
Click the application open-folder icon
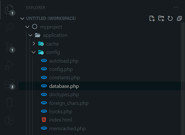(38, 35)
